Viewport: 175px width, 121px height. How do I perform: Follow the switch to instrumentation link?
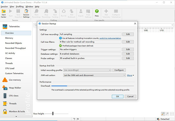pos(110,38)
